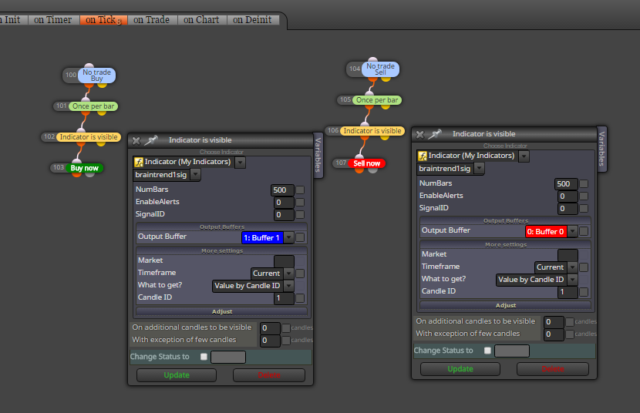Click orange output connector under Buy now block

(76, 174)
